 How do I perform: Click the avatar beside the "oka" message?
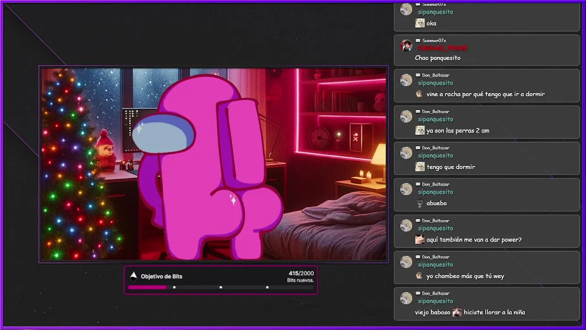406,9
